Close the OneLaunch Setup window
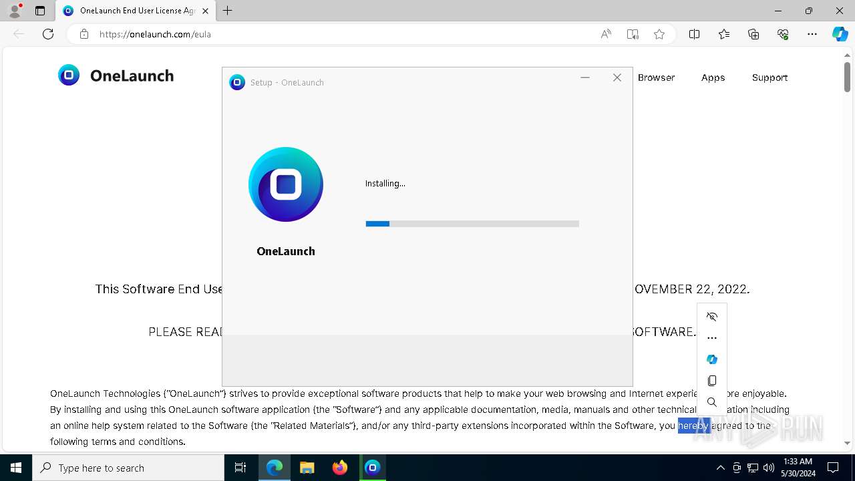The height and width of the screenshot is (481, 855). (617, 77)
